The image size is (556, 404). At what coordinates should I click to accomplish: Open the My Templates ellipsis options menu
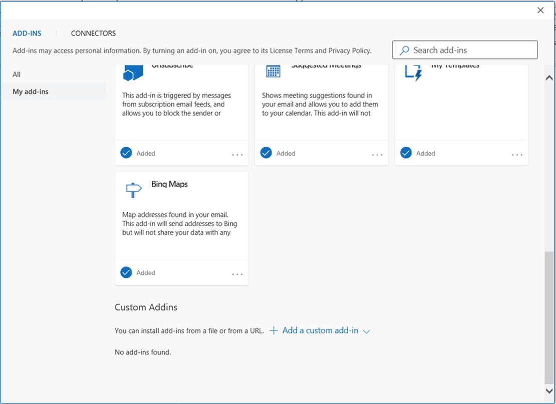[x=516, y=155]
